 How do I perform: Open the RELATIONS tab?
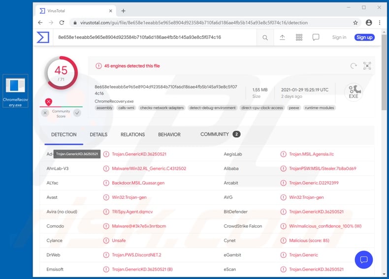(133, 135)
